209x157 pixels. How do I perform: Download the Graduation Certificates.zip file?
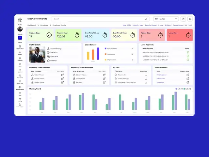[x=146, y=82]
